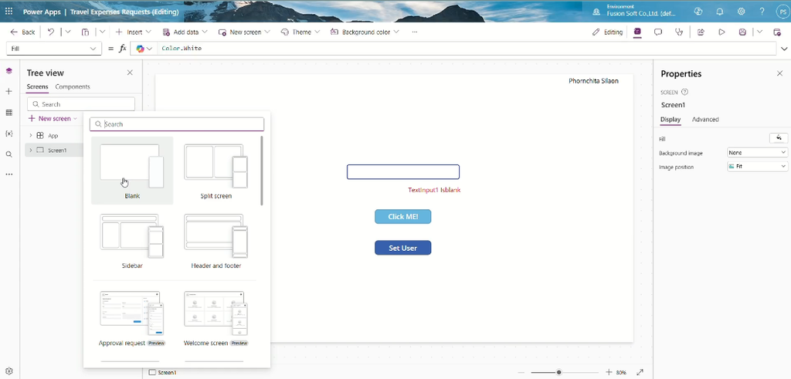Close the Properties panel
This screenshot has width=791, height=379.
point(779,73)
